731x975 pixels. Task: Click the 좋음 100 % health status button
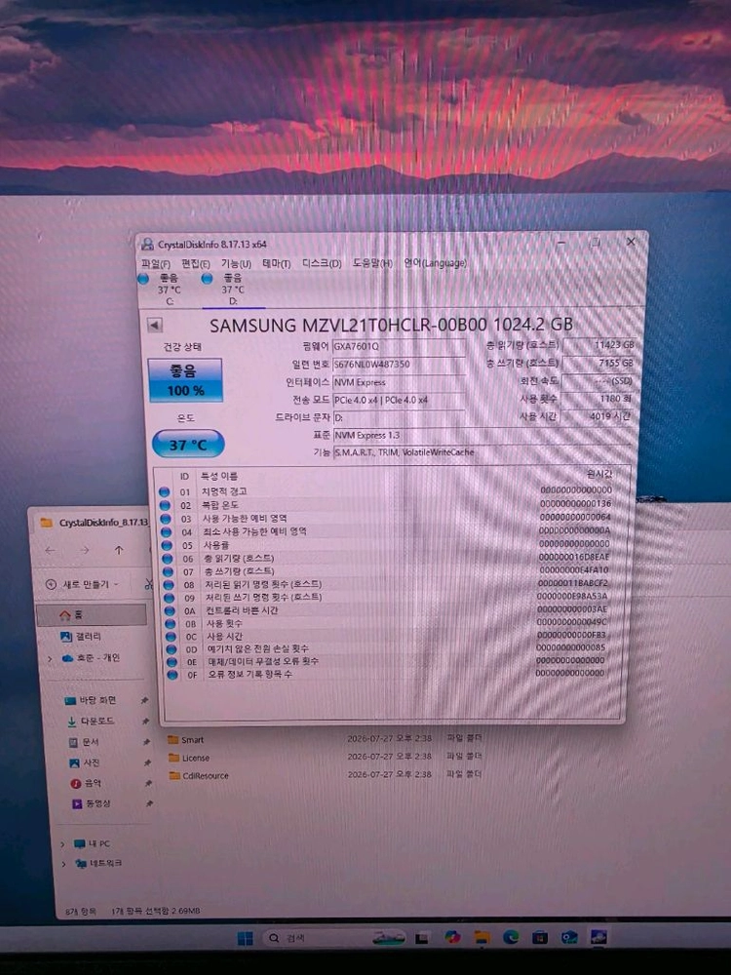[x=184, y=380]
